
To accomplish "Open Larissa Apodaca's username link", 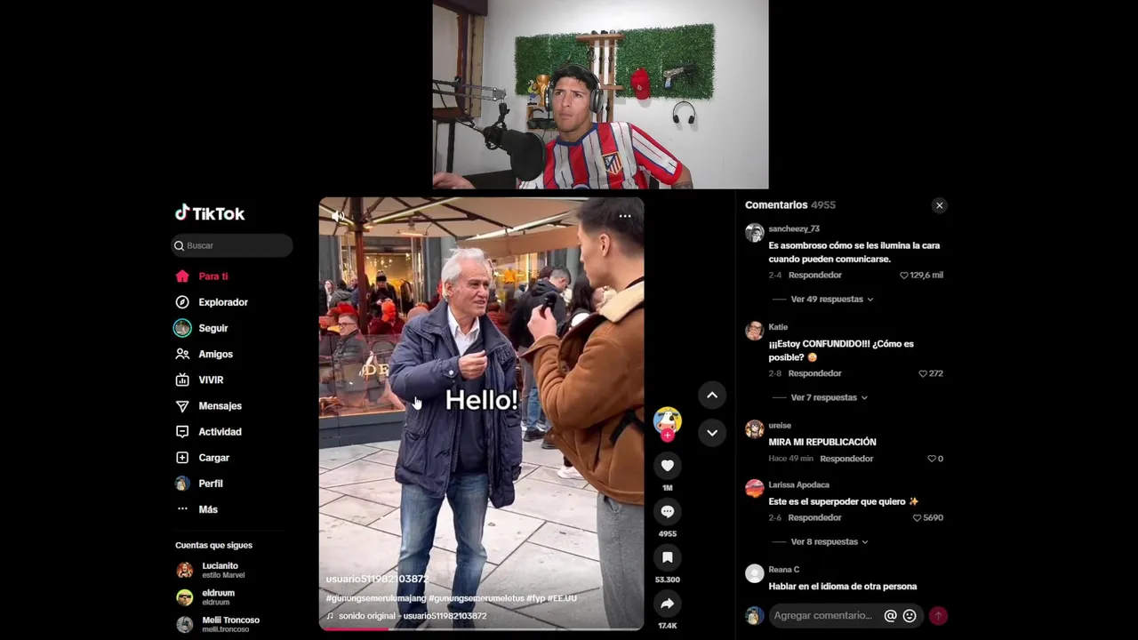I will pos(798,485).
